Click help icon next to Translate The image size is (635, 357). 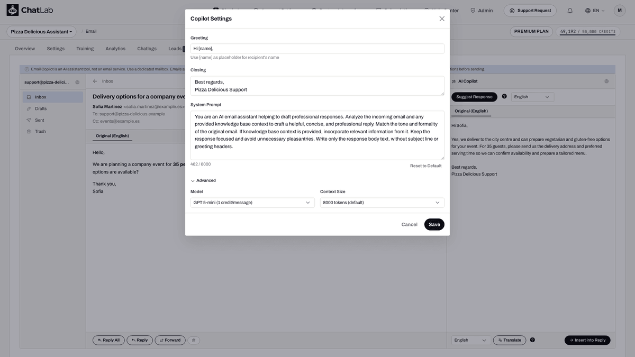[x=532, y=340]
